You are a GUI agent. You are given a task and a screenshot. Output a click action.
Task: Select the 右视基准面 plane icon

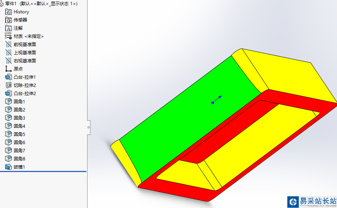[9, 61]
